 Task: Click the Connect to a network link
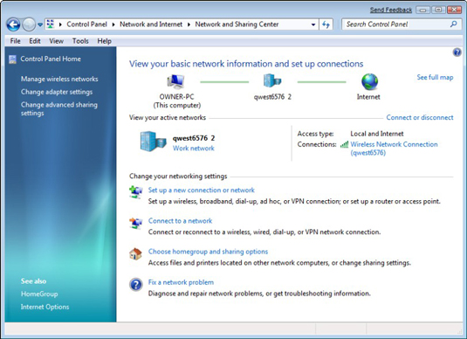point(180,221)
